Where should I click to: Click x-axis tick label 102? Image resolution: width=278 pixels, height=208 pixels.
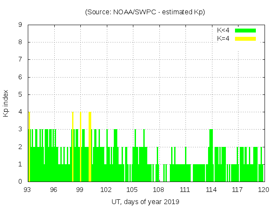[106, 190]
